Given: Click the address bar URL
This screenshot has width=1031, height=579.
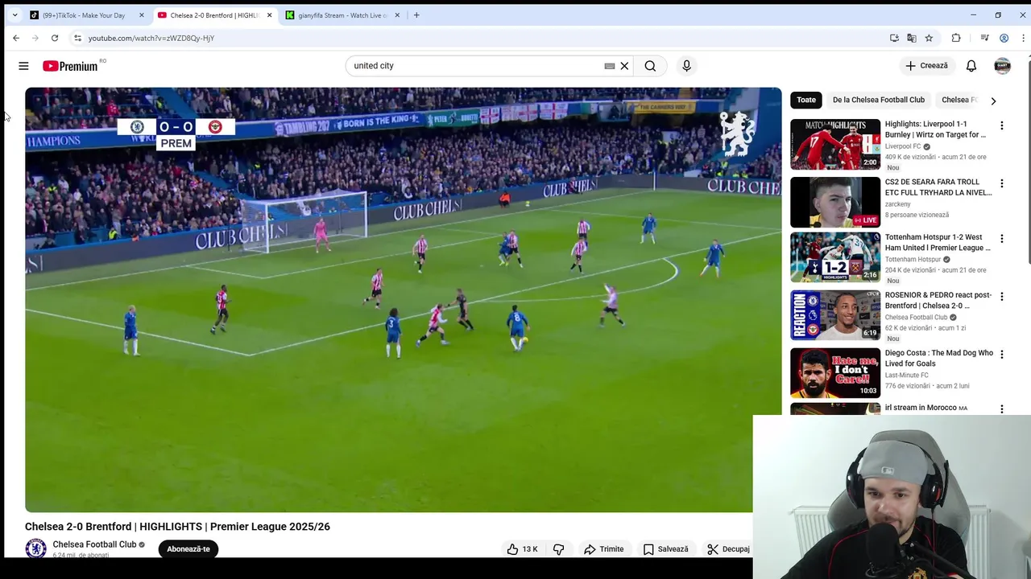Looking at the screenshot, I should [151, 38].
